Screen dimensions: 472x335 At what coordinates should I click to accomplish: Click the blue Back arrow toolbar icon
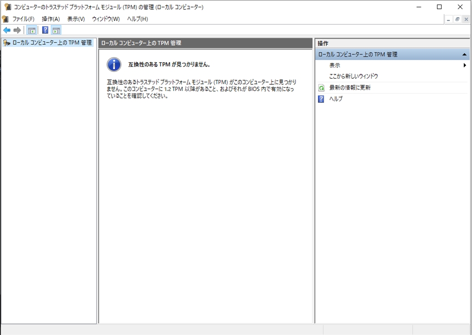[x=6, y=30]
